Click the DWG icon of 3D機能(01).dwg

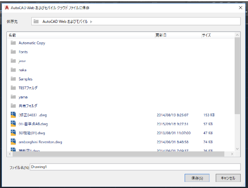13,133
